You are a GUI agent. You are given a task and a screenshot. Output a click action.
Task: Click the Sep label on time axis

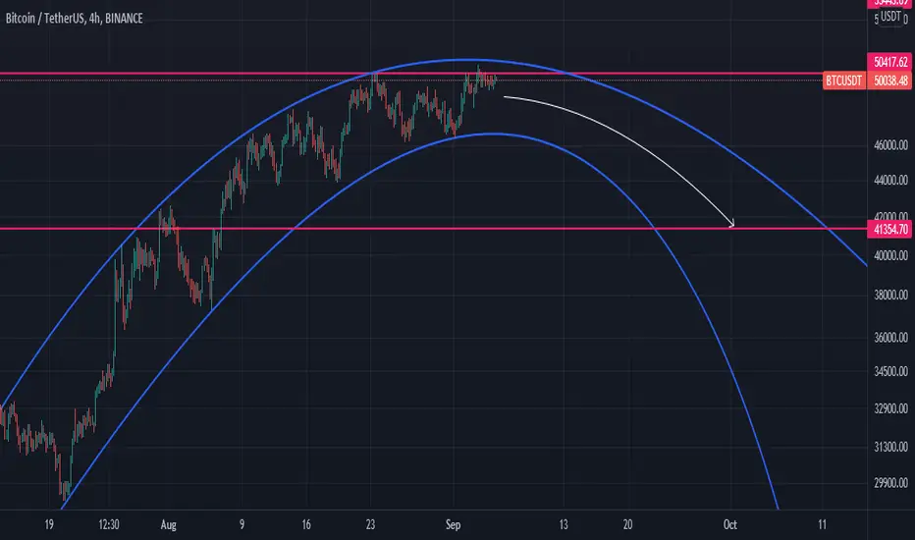(x=453, y=525)
